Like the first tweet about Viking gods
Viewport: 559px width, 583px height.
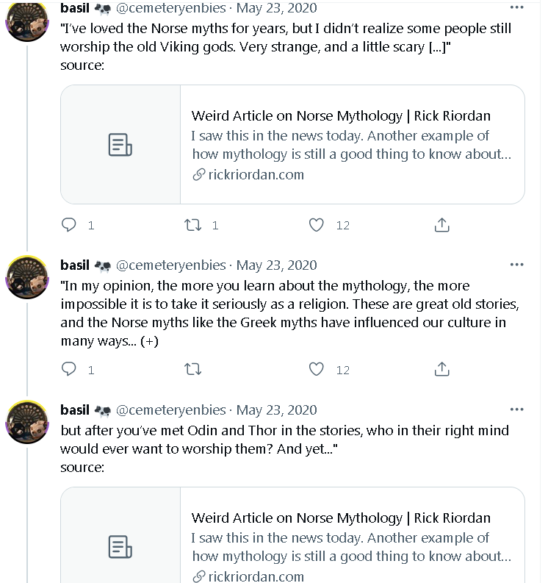tap(317, 225)
